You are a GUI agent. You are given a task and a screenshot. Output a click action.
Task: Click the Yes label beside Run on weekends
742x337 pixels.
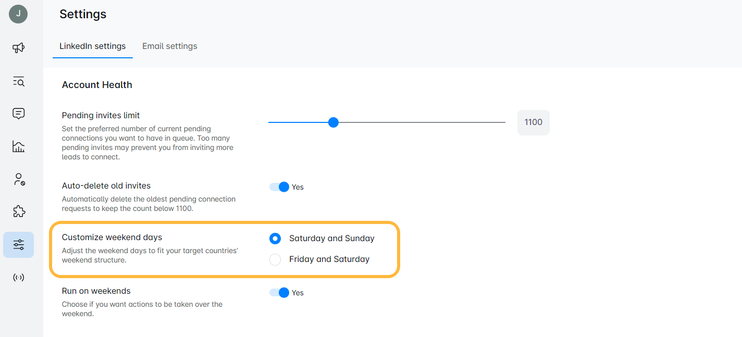298,293
